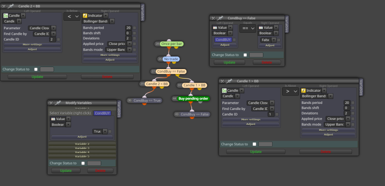Viewport: 385px width, 186px height.
Task: Click CondBUY variable chip in Modify Variables
Action: tap(102, 113)
